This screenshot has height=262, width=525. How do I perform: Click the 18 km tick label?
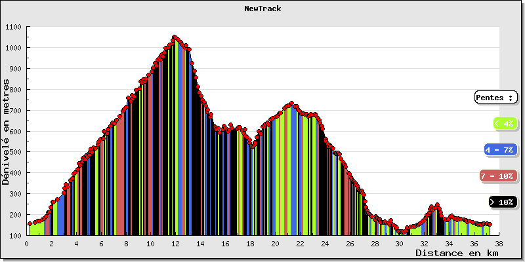pyautogui.click(x=251, y=244)
